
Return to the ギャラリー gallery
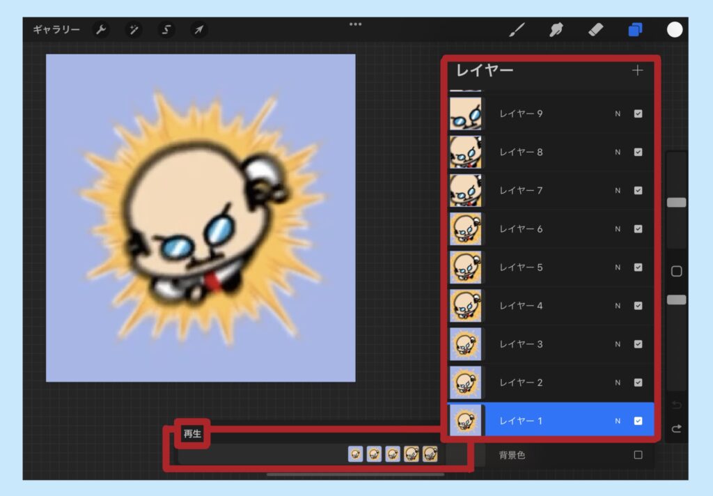(56, 30)
